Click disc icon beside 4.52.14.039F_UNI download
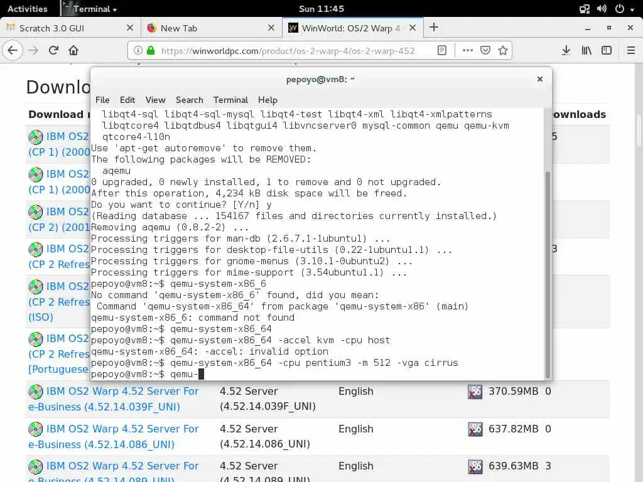The width and height of the screenshot is (643, 482). (36, 392)
